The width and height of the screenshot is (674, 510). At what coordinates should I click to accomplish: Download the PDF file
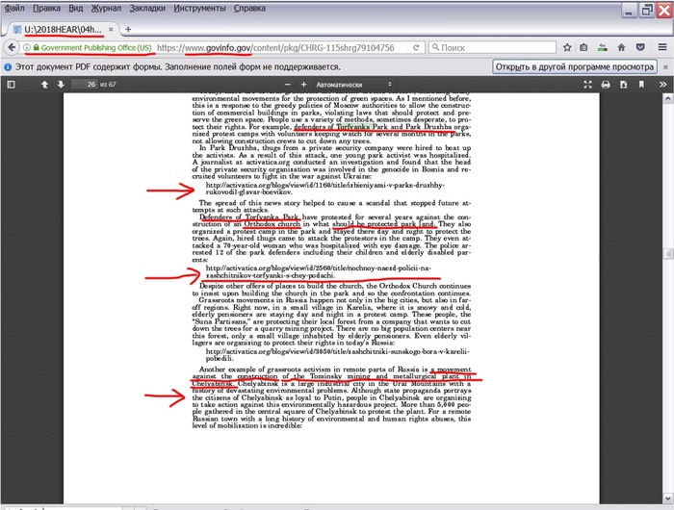click(623, 85)
